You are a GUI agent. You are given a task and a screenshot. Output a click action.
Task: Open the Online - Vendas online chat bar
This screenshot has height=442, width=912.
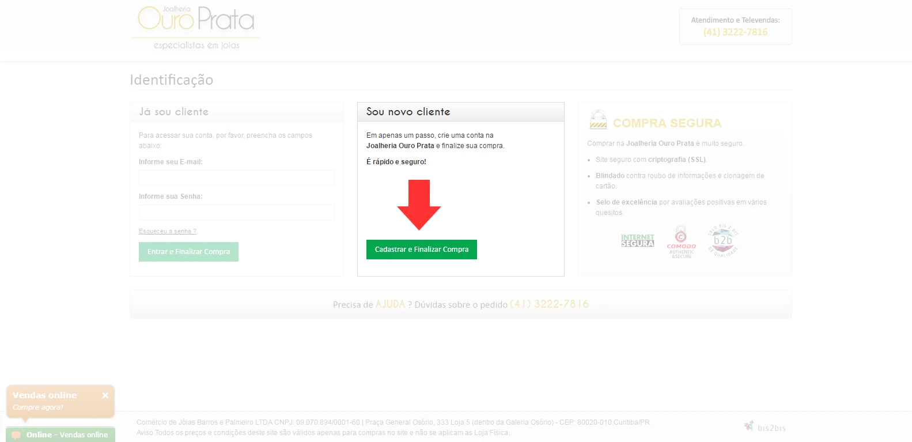(x=60, y=435)
